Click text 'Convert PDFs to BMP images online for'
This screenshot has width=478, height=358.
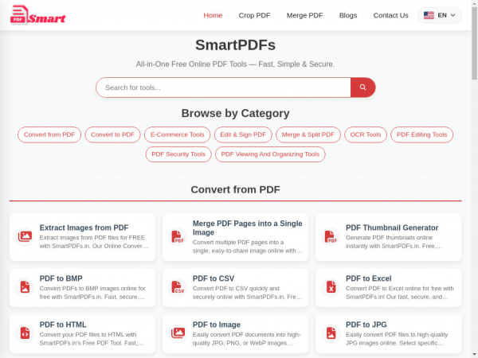92,288
